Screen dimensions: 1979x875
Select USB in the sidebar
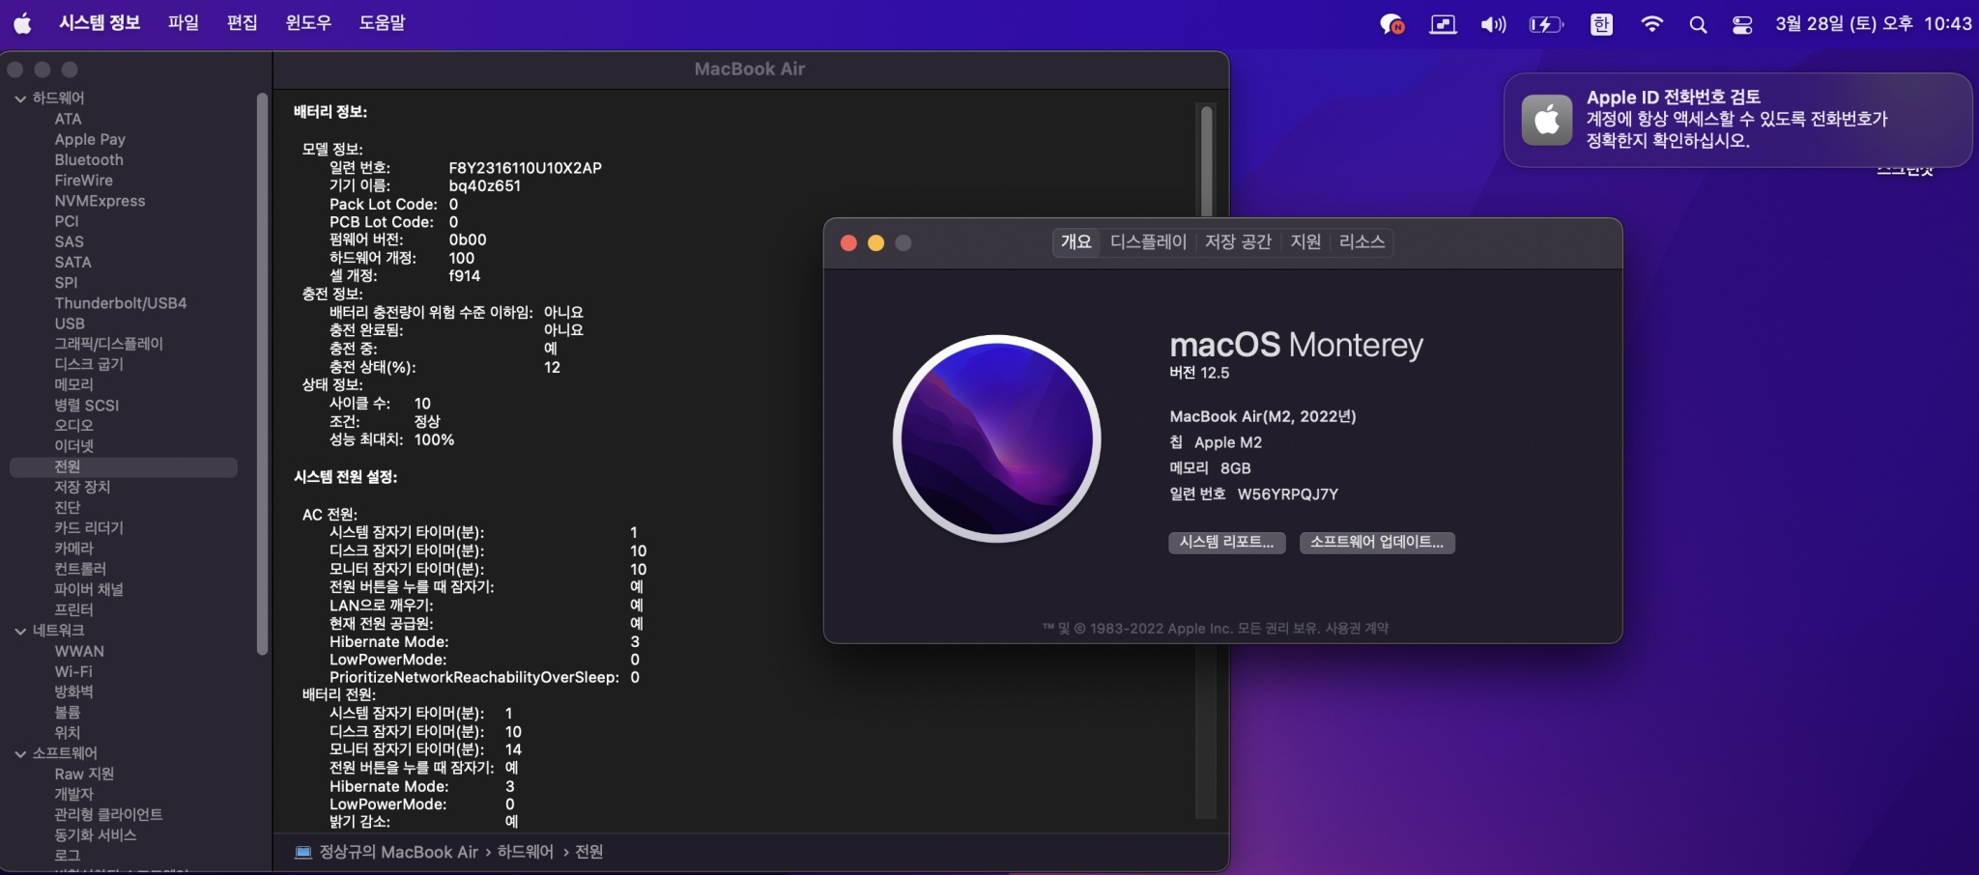70,324
